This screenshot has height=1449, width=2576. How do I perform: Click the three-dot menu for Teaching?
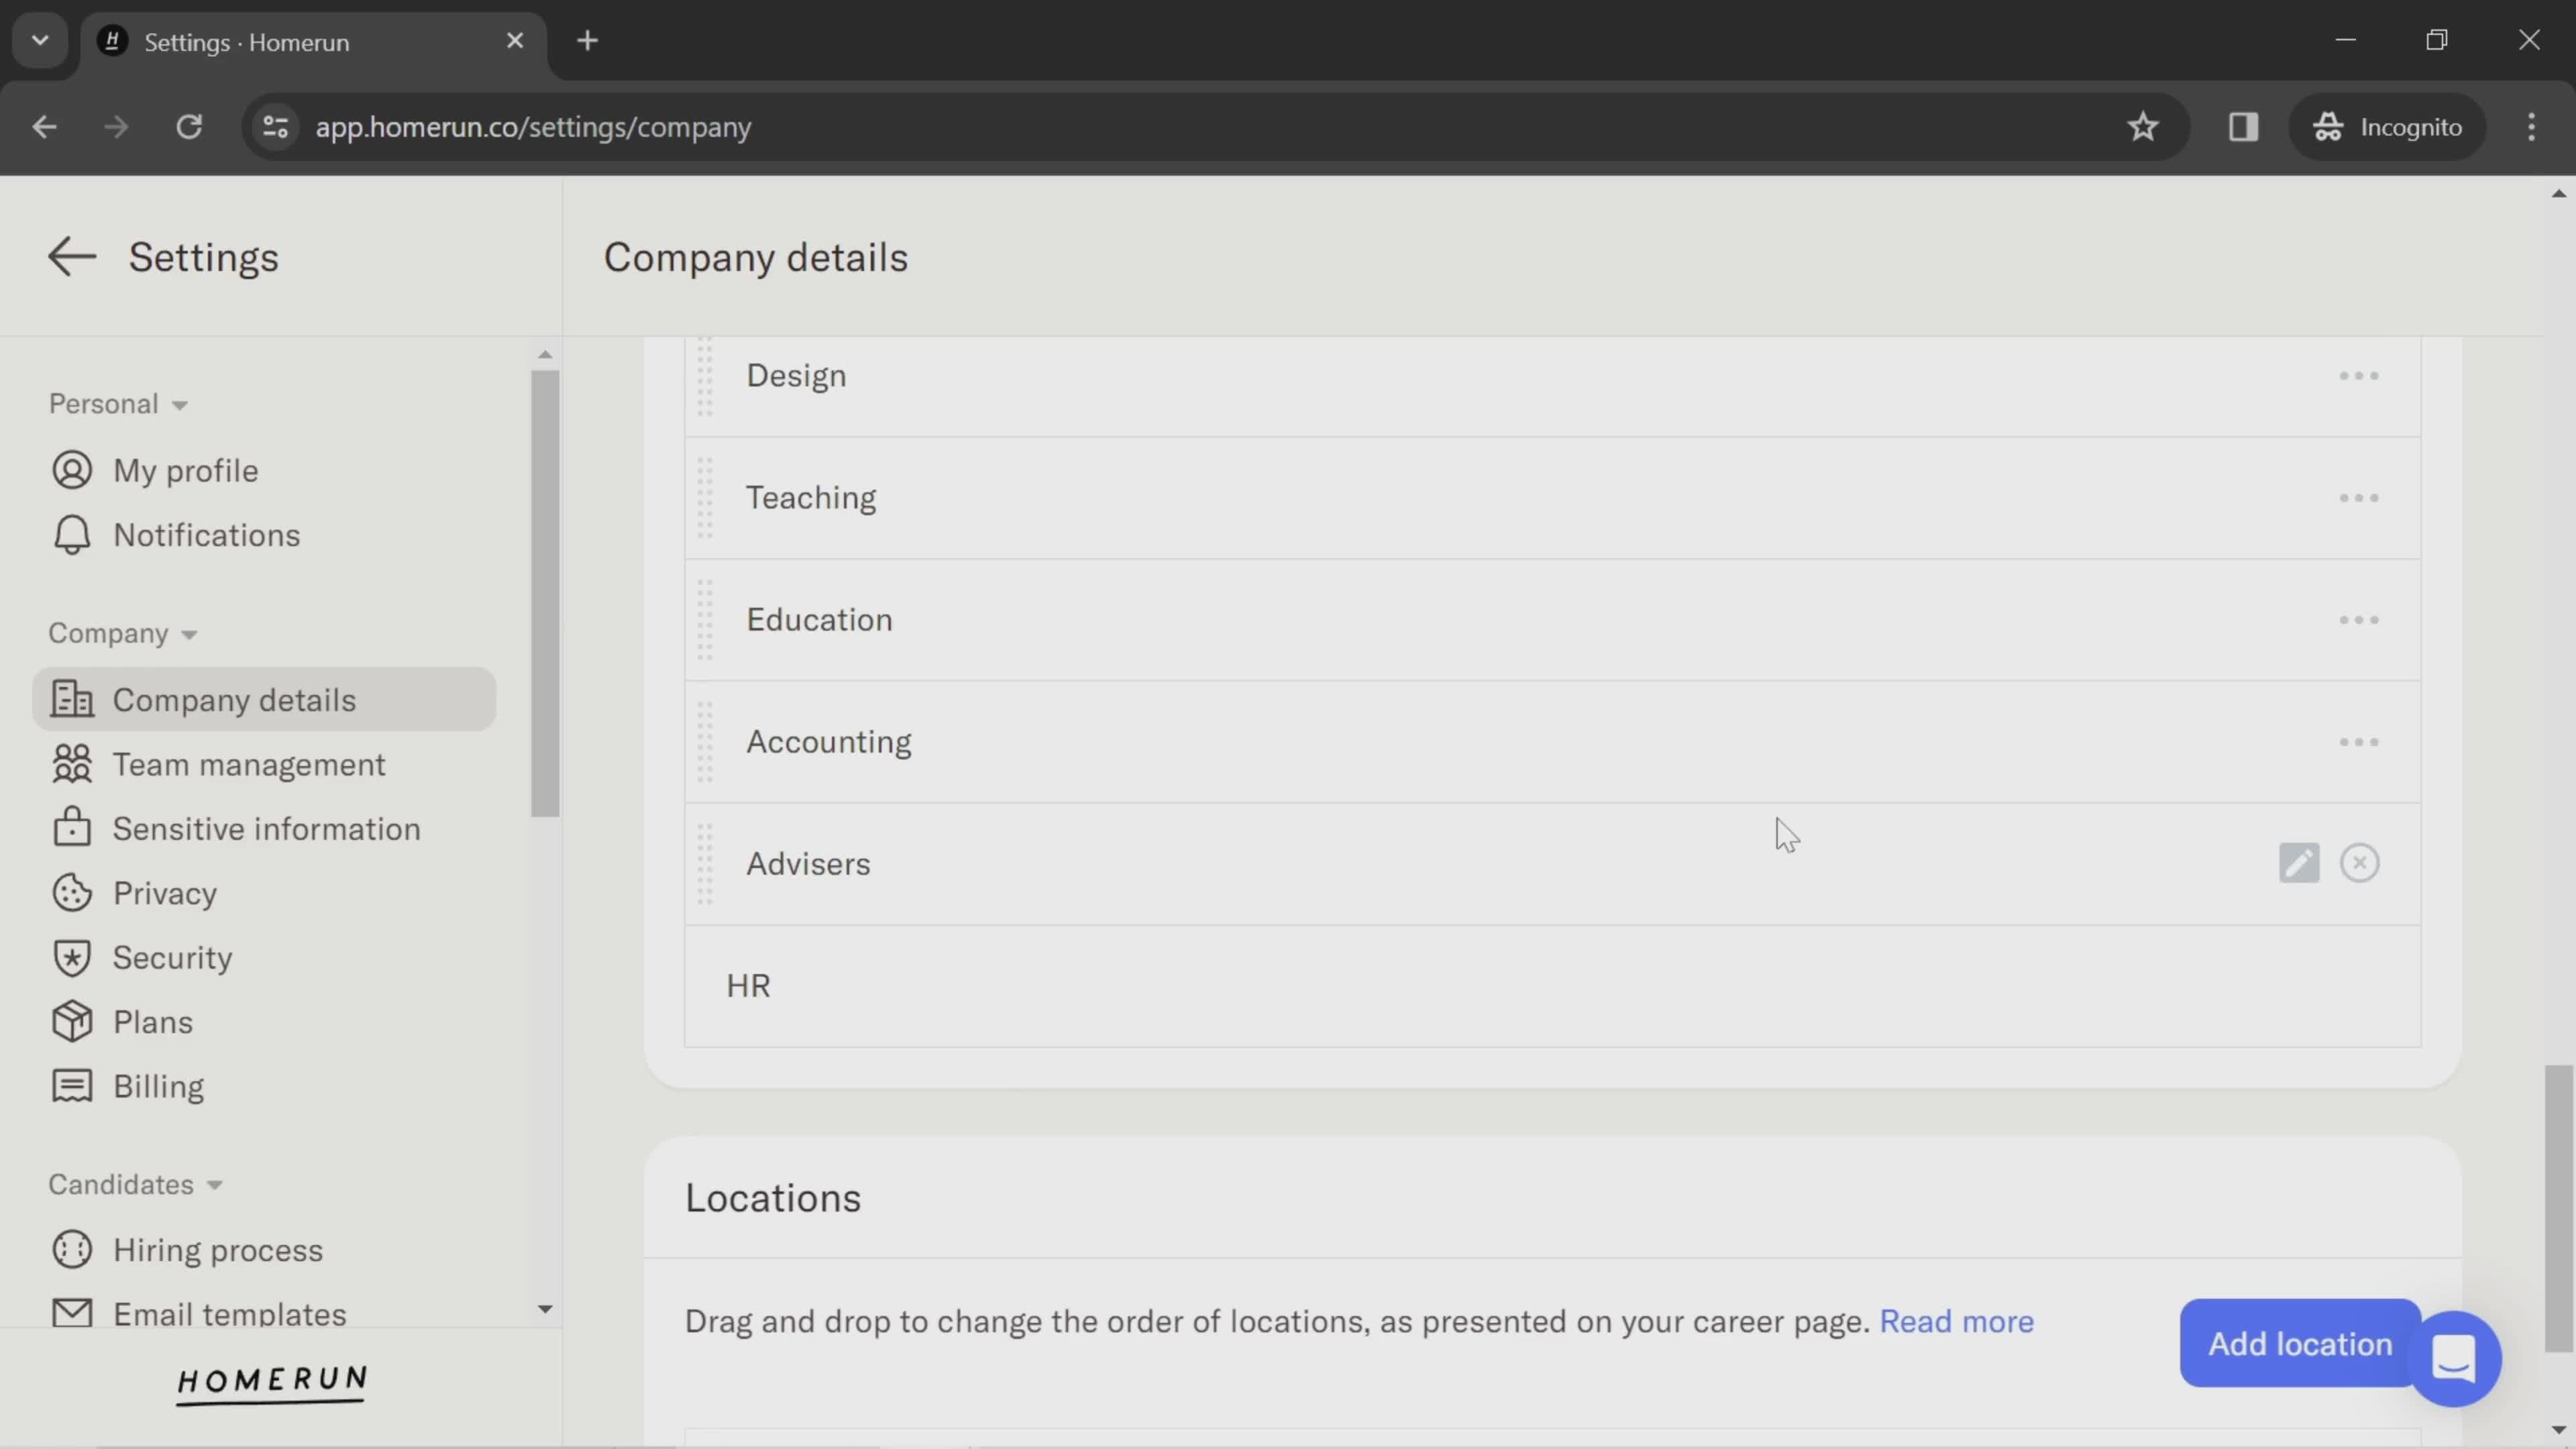[x=2359, y=497]
